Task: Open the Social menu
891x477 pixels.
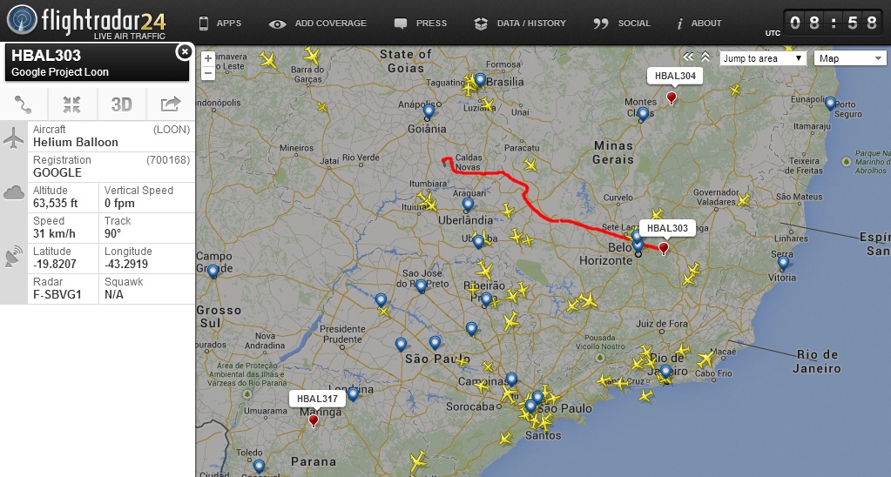Action: point(622,24)
